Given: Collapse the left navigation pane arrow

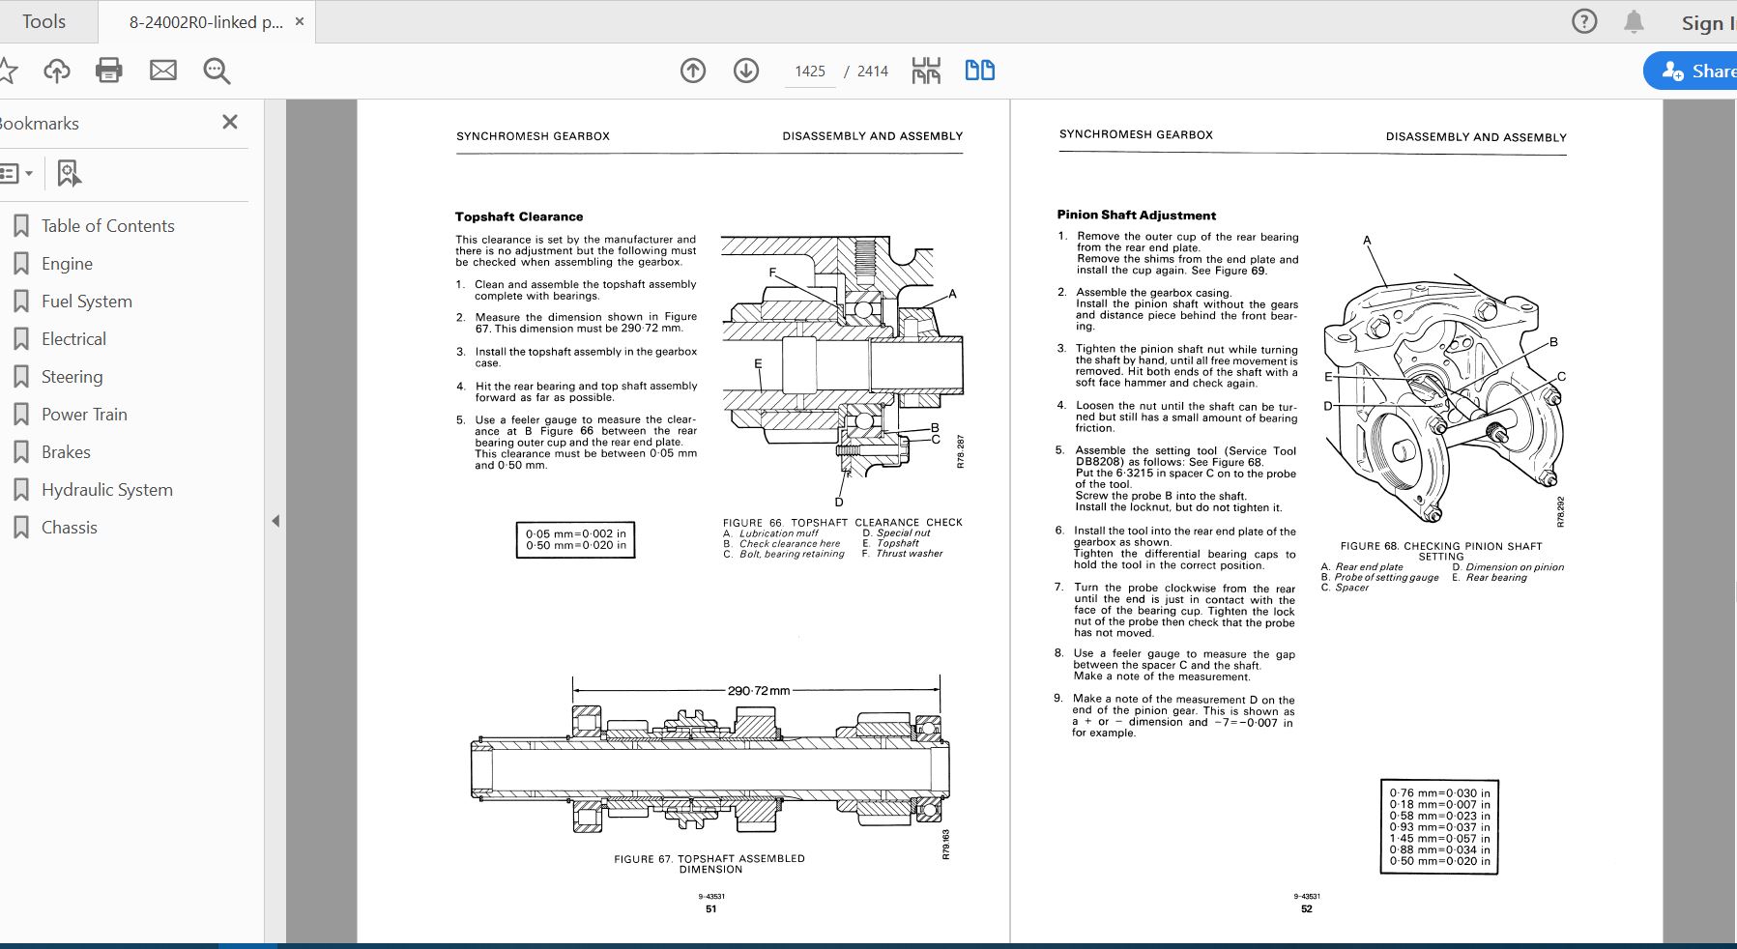Looking at the screenshot, I should click(x=275, y=521).
